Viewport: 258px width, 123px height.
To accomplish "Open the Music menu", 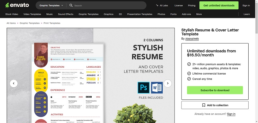I will coord(49,14).
